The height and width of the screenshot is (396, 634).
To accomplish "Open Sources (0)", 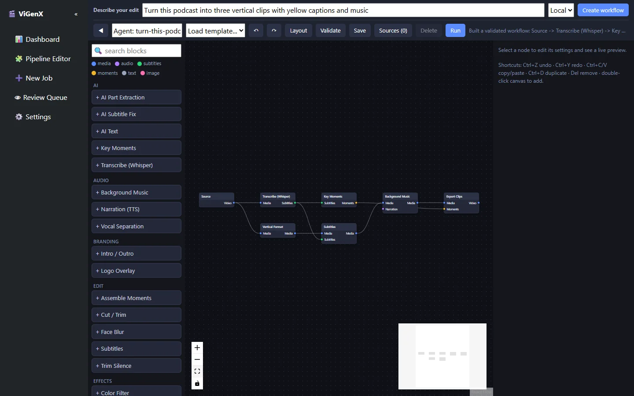I will [x=393, y=30].
